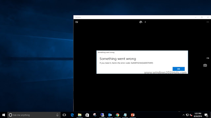Screen dimensions: 211x118
Task: Click OK in the error dialog
Action: click(178, 69)
